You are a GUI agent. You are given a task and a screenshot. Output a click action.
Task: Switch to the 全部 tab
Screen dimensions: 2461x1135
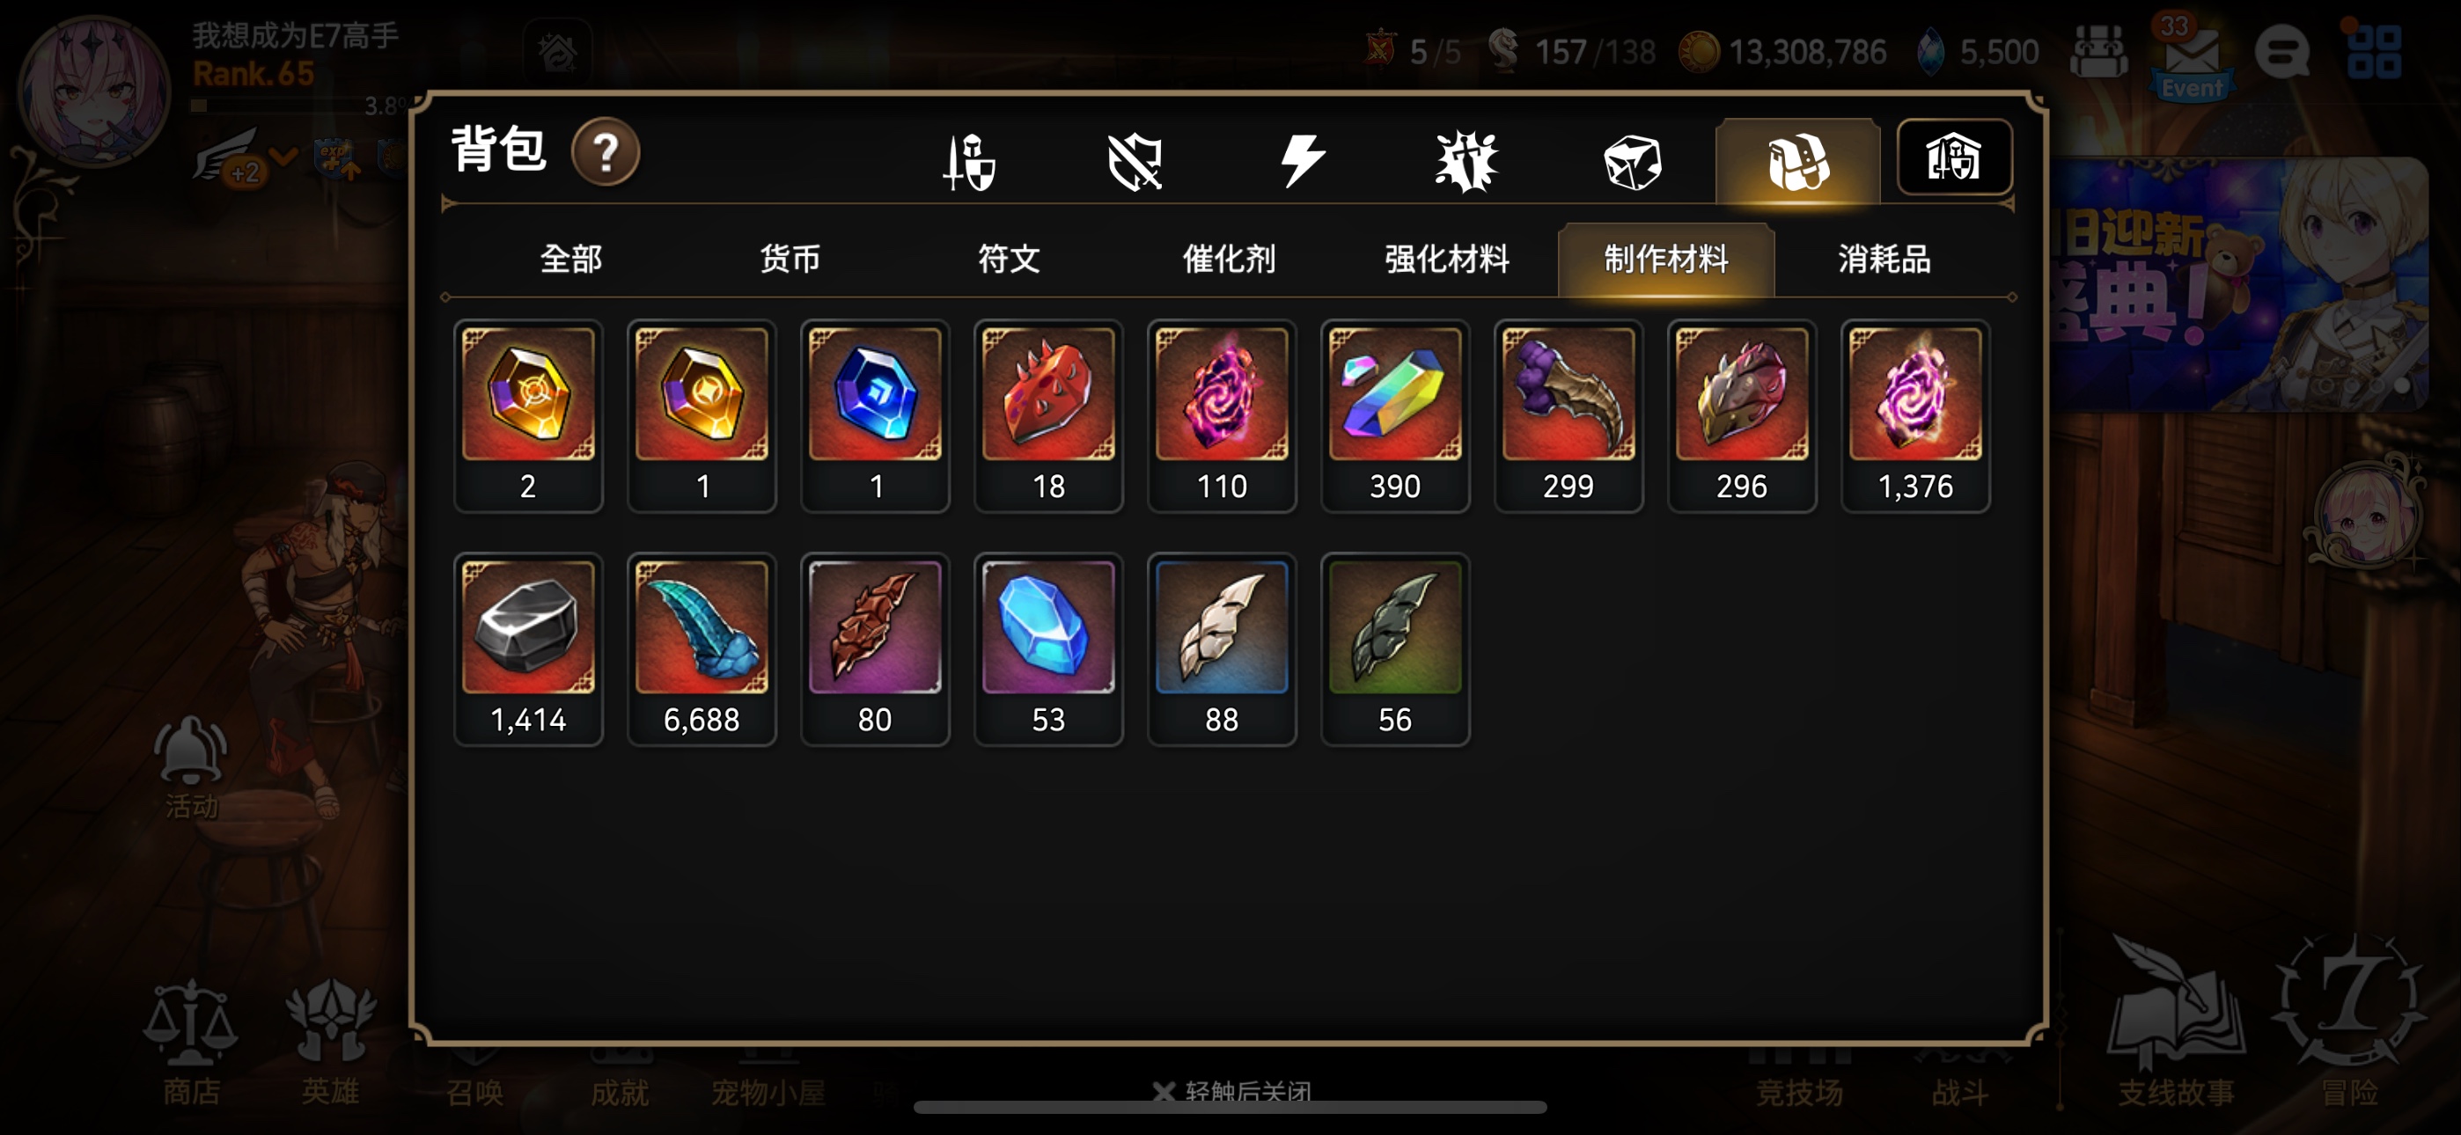pyautogui.click(x=570, y=259)
